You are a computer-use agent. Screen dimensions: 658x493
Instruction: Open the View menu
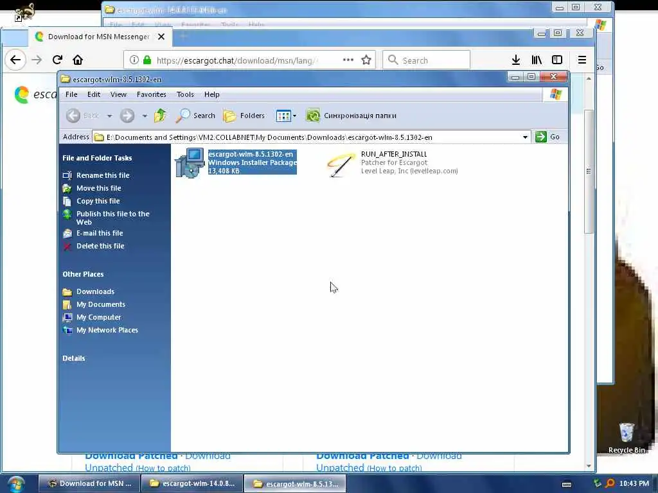click(118, 94)
